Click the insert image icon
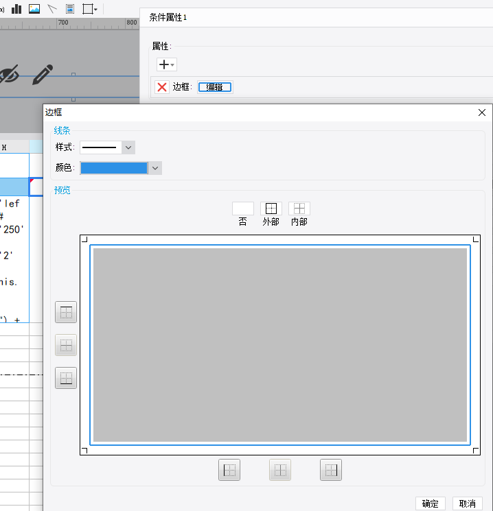The image size is (493, 511). (x=34, y=9)
